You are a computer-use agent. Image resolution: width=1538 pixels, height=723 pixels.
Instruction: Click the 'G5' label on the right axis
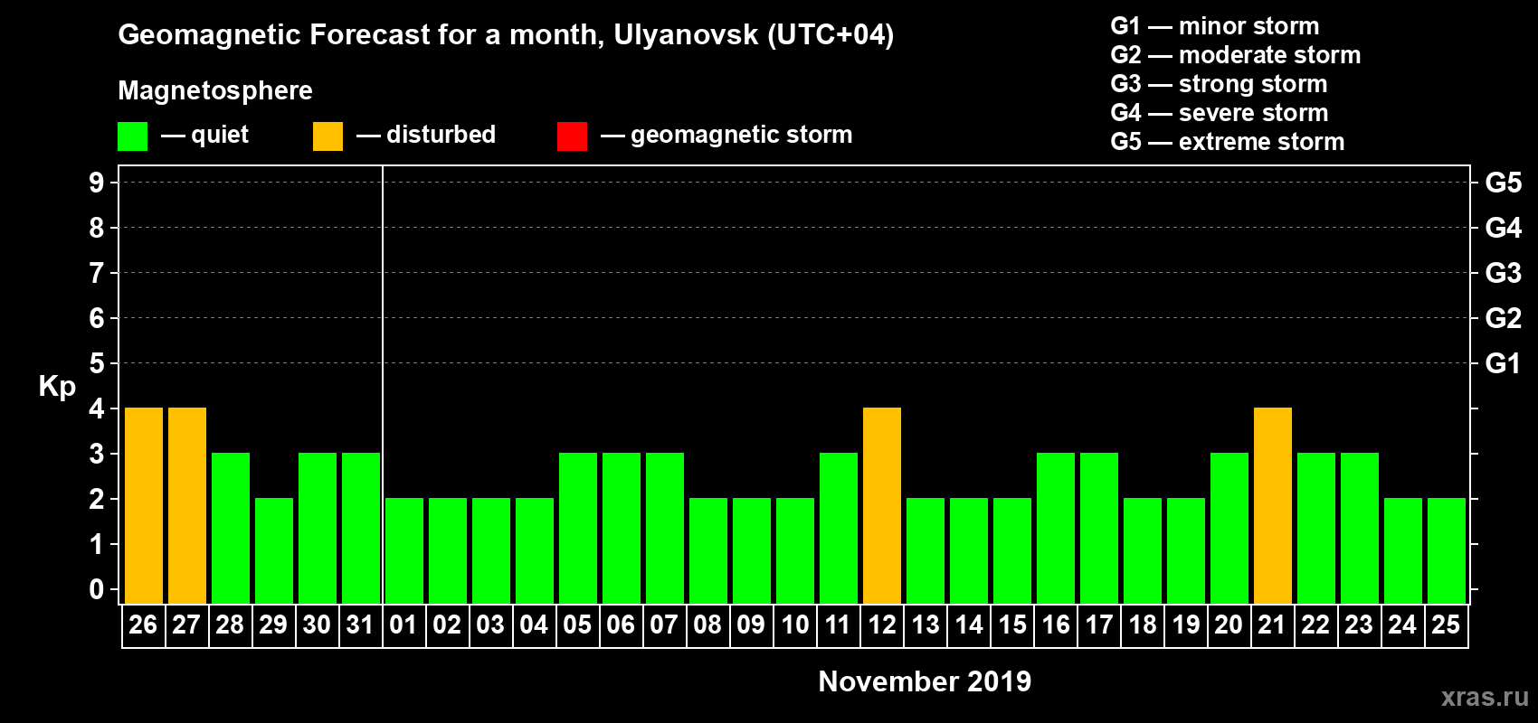tap(1504, 183)
